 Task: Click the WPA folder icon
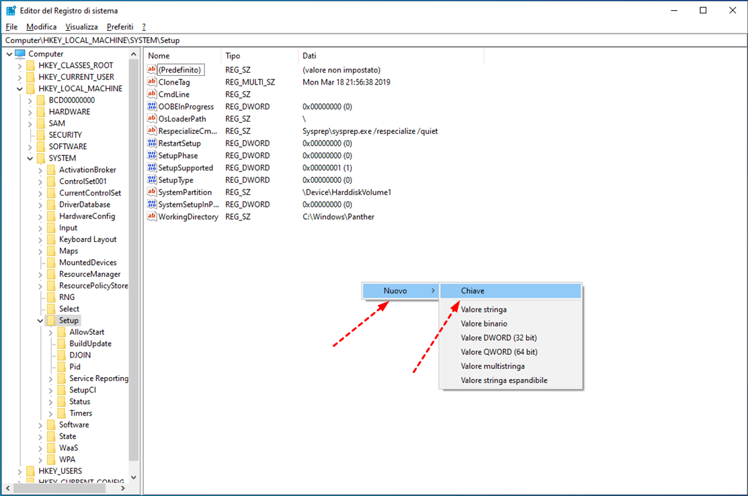click(52, 459)
